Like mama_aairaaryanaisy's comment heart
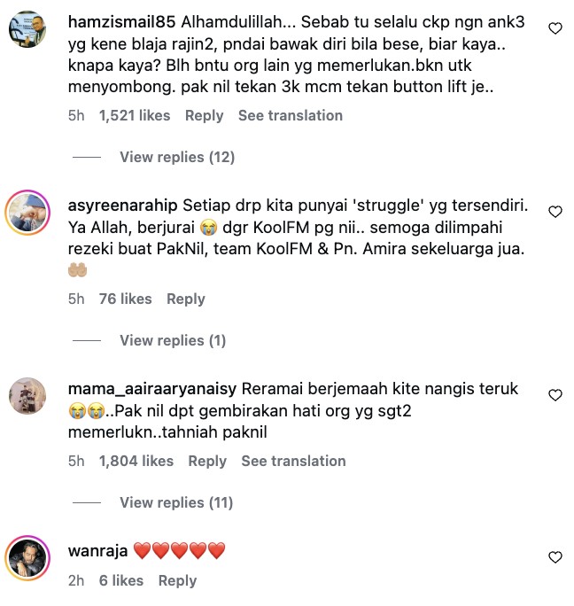The height and width of the screenshot is (606, 574). [555, 395]
